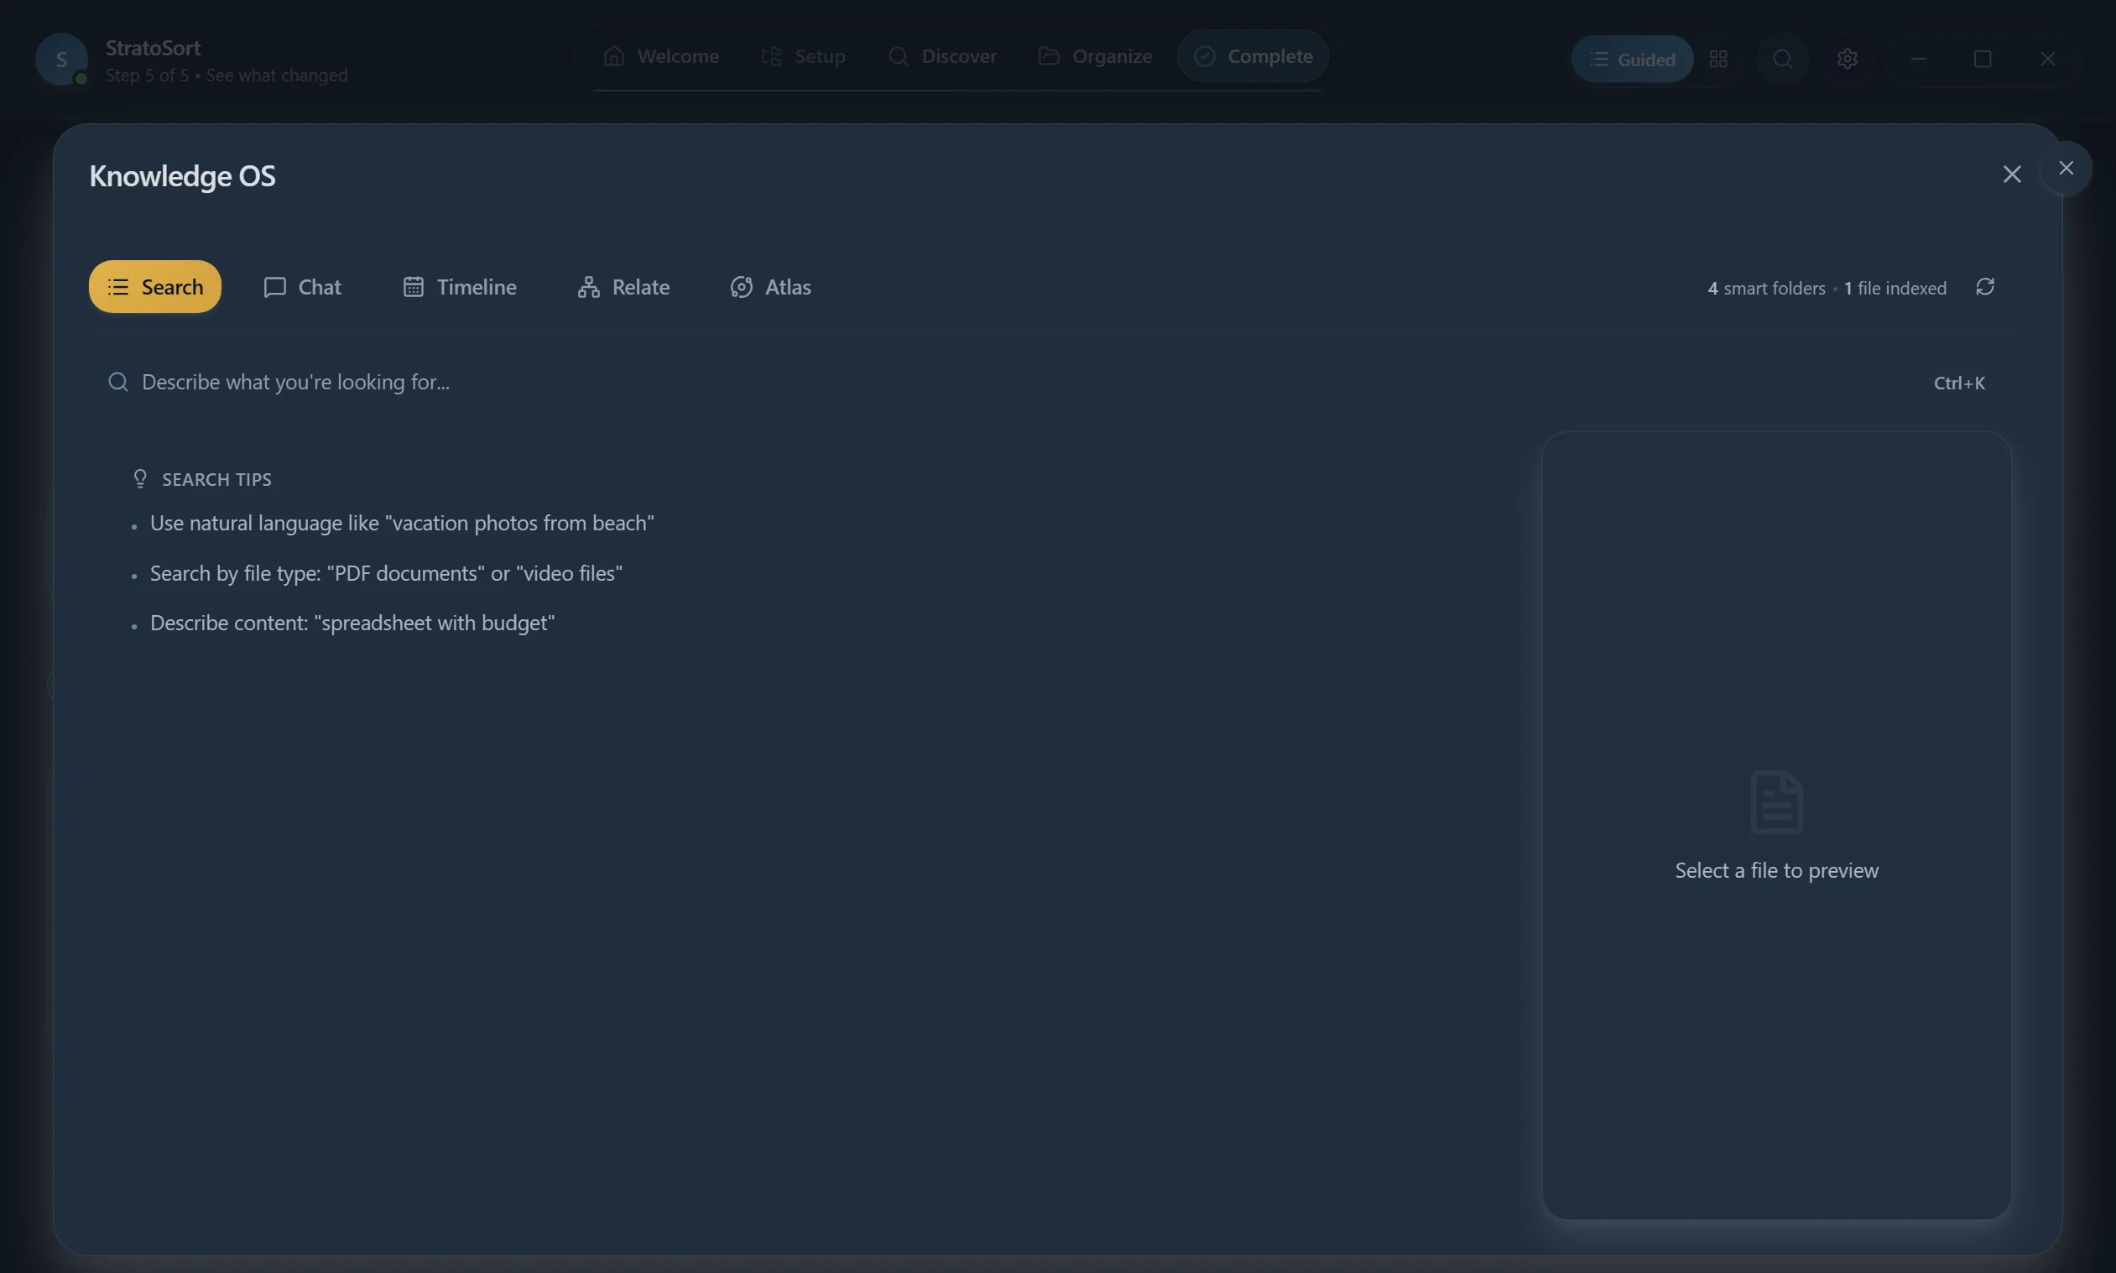Close the Knowledge OS dialog
This screenshot has height=1273, width=2116.
point(2011,175)
